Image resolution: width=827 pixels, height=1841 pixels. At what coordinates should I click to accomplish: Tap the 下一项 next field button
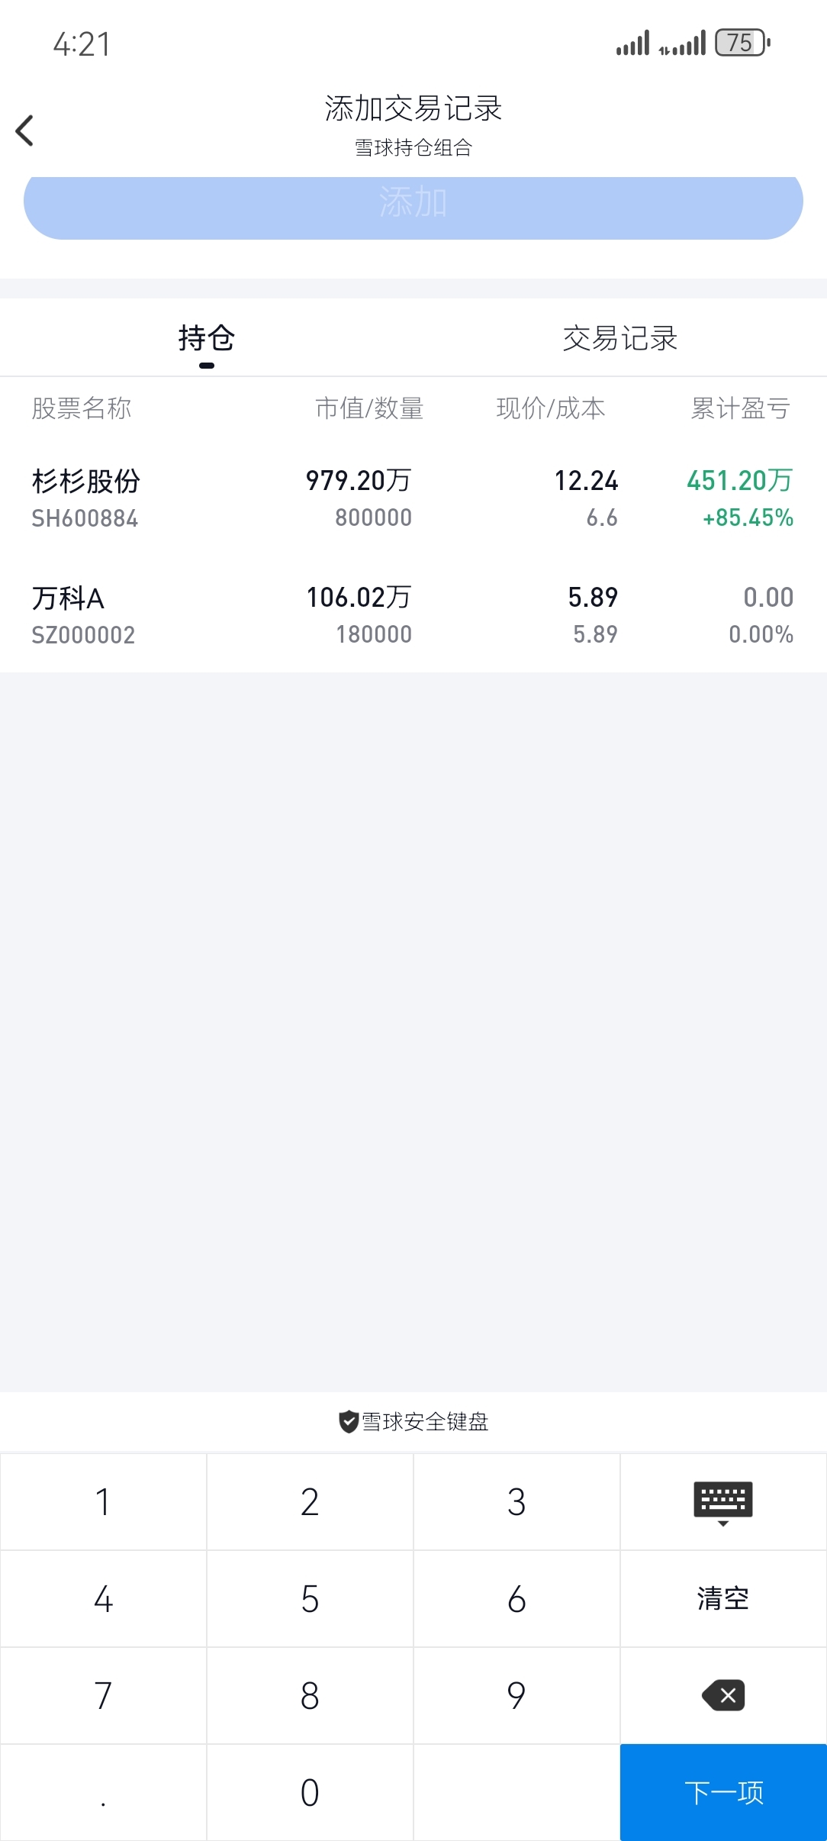(722, 1791)
